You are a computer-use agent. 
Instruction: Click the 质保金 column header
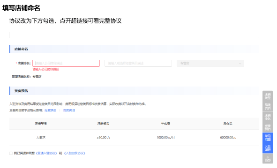tap(228, 124)
